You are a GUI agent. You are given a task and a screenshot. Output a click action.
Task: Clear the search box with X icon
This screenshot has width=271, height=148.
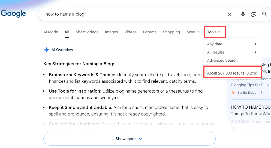click(x=230, y=14)
